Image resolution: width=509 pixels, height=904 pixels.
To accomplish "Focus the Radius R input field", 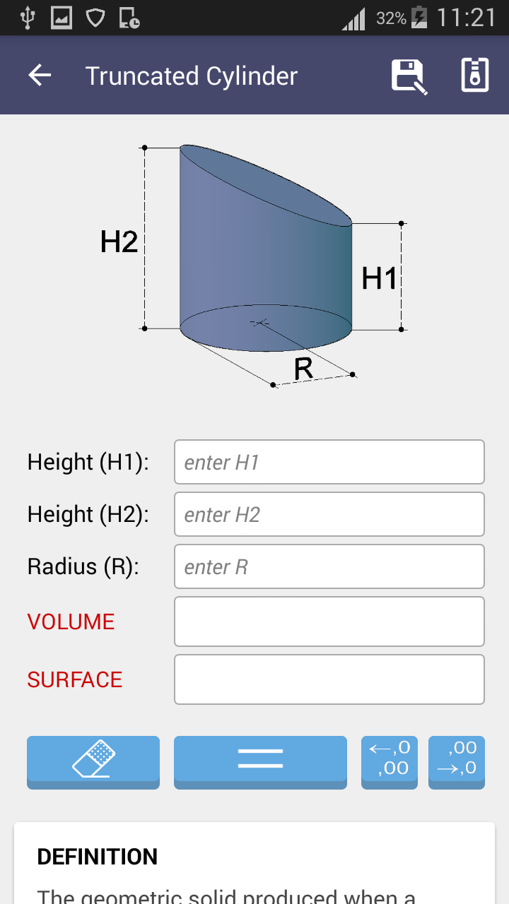I will [x=329, y=567].
